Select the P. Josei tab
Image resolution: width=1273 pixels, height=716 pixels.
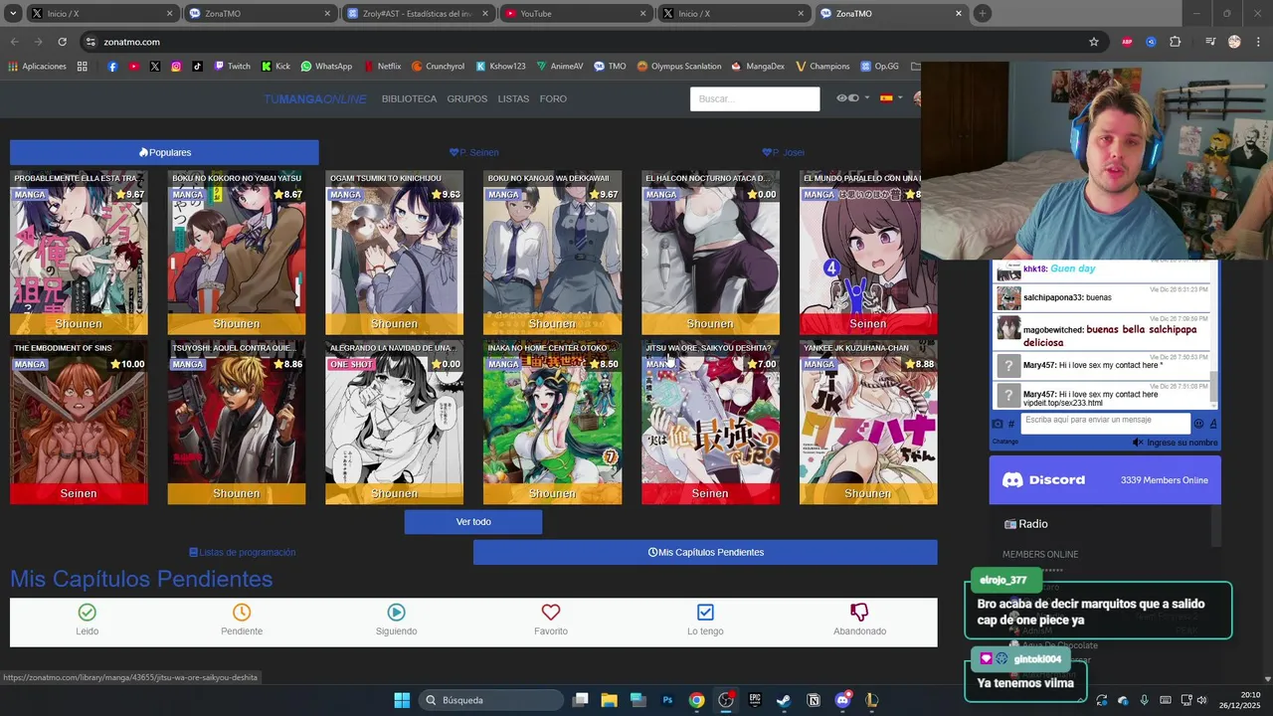tap(783, 152)
